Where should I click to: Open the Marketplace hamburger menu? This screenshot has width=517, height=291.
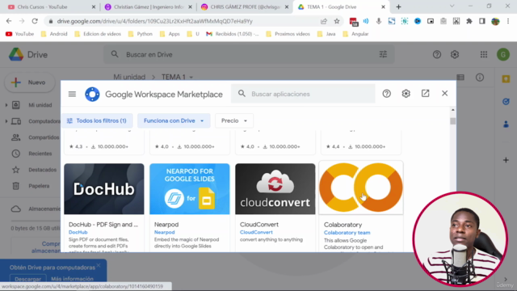[72, 94]
